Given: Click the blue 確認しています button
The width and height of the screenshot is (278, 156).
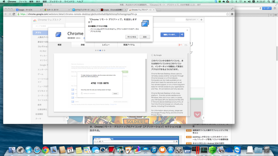Looking at the screenshot, I should [170, 34].
